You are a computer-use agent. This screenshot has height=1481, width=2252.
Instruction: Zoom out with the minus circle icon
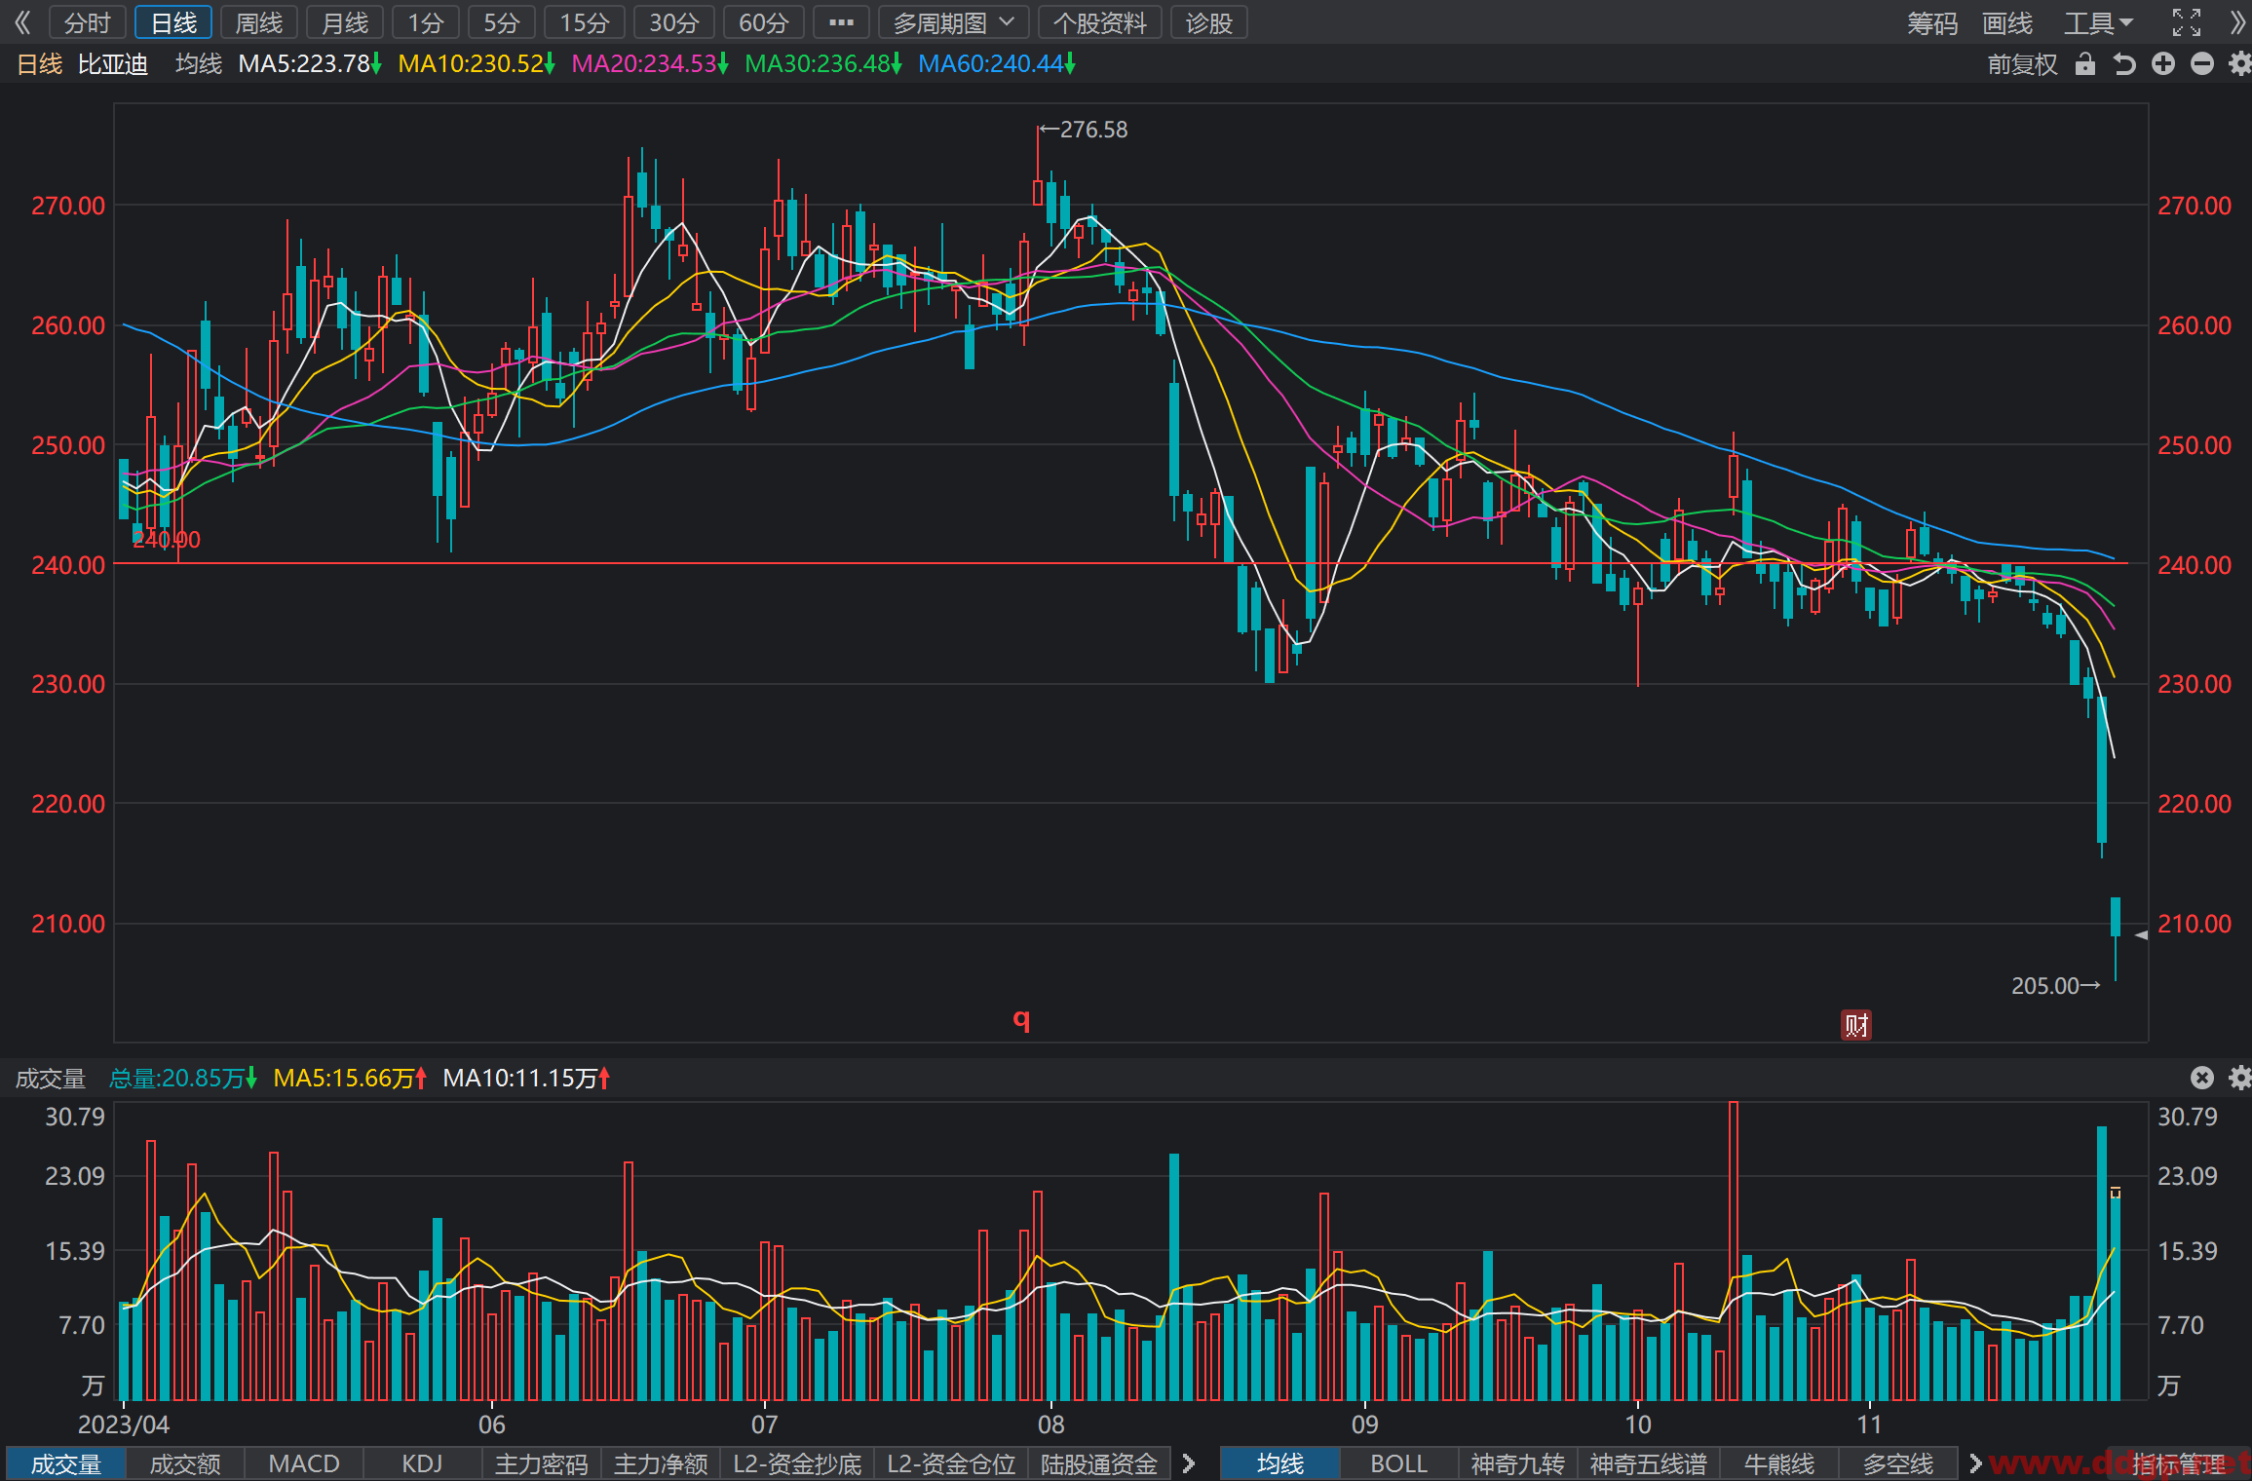pyautogui.click(x=2202, y=64)
